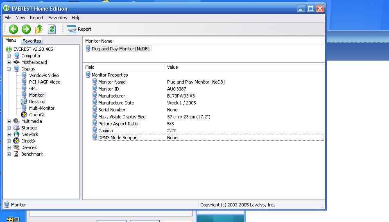Select the Benchmark hourglass icon
The image size is (389, 222).
16,154
